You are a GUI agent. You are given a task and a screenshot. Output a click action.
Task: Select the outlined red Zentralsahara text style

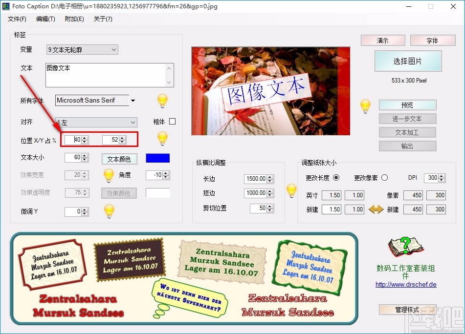coord(288,305)
